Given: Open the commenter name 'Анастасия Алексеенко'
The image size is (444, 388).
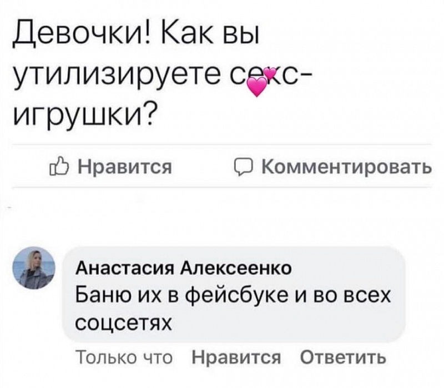Looking at the screenshot, I should tap(184, 268).
